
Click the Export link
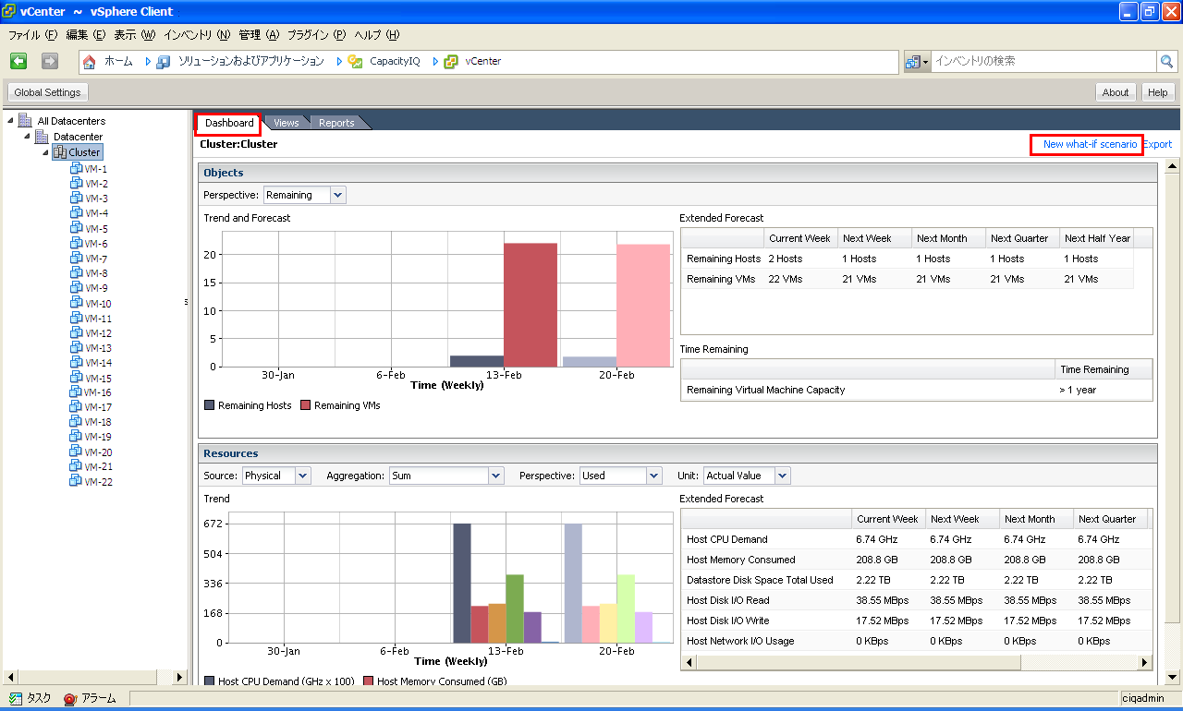pos(1158,144)
